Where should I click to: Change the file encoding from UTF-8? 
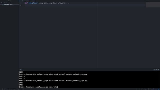[142, 89]
